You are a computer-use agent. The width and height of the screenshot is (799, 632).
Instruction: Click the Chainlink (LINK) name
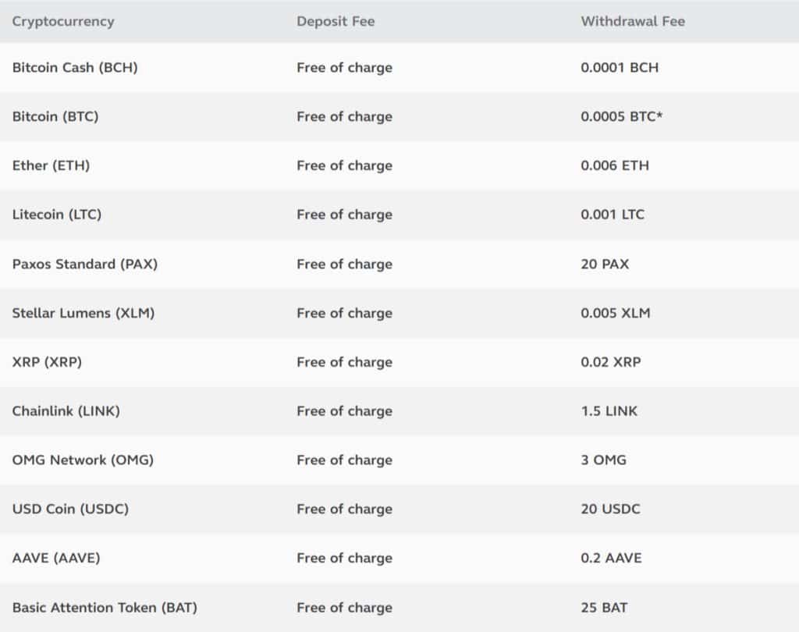click(66, 411)
